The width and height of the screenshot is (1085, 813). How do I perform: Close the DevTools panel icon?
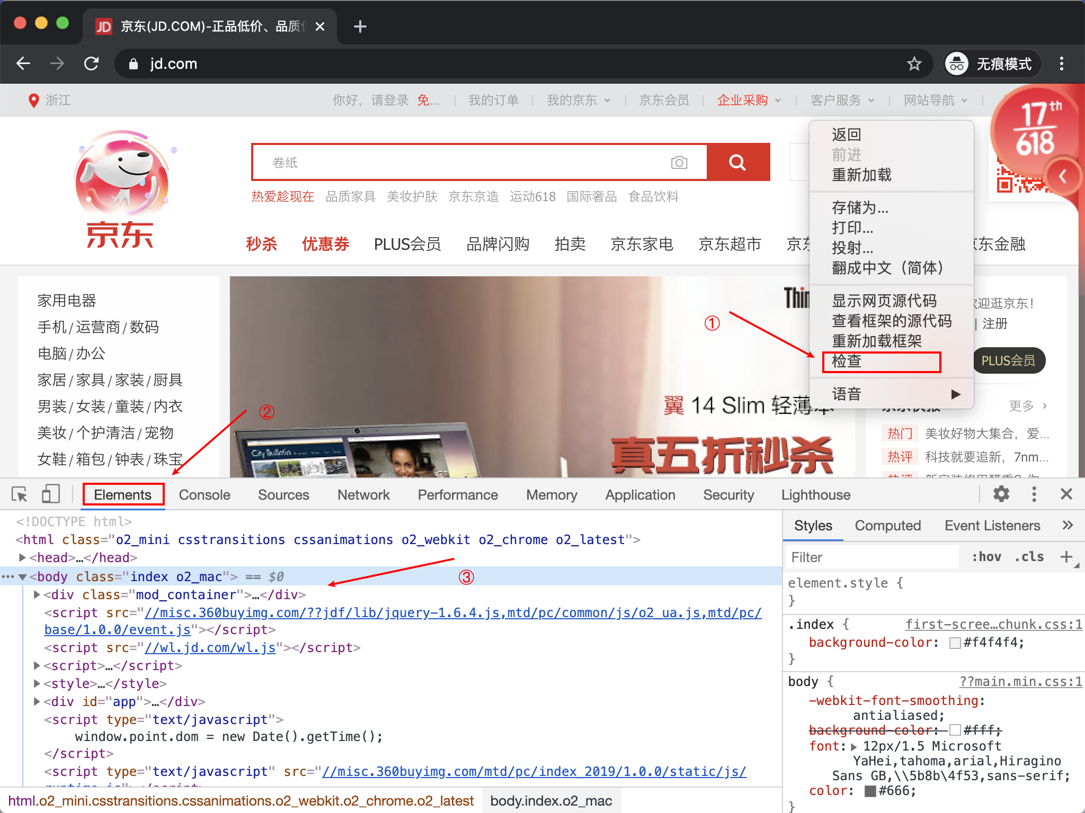tap(1066, 494)
